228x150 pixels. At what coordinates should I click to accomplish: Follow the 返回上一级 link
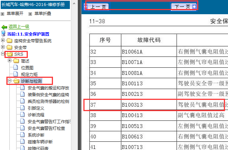click(x=19, y=27)
